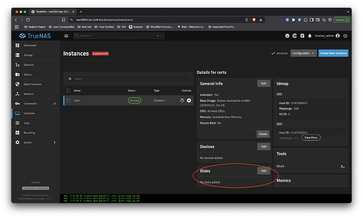Expand the Credentials submenu chevron
Viewport: 363px width, 218px height.
click(x=55, y=103)
